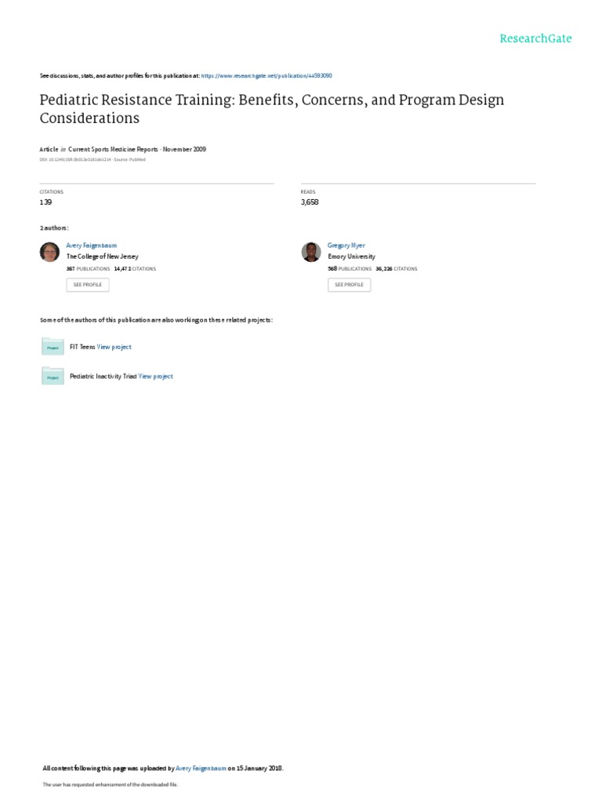Screen dimensions: 602x803
Task: Click the Pediatric Inactivity Triad project icon
Action: (x=53, y=376)
